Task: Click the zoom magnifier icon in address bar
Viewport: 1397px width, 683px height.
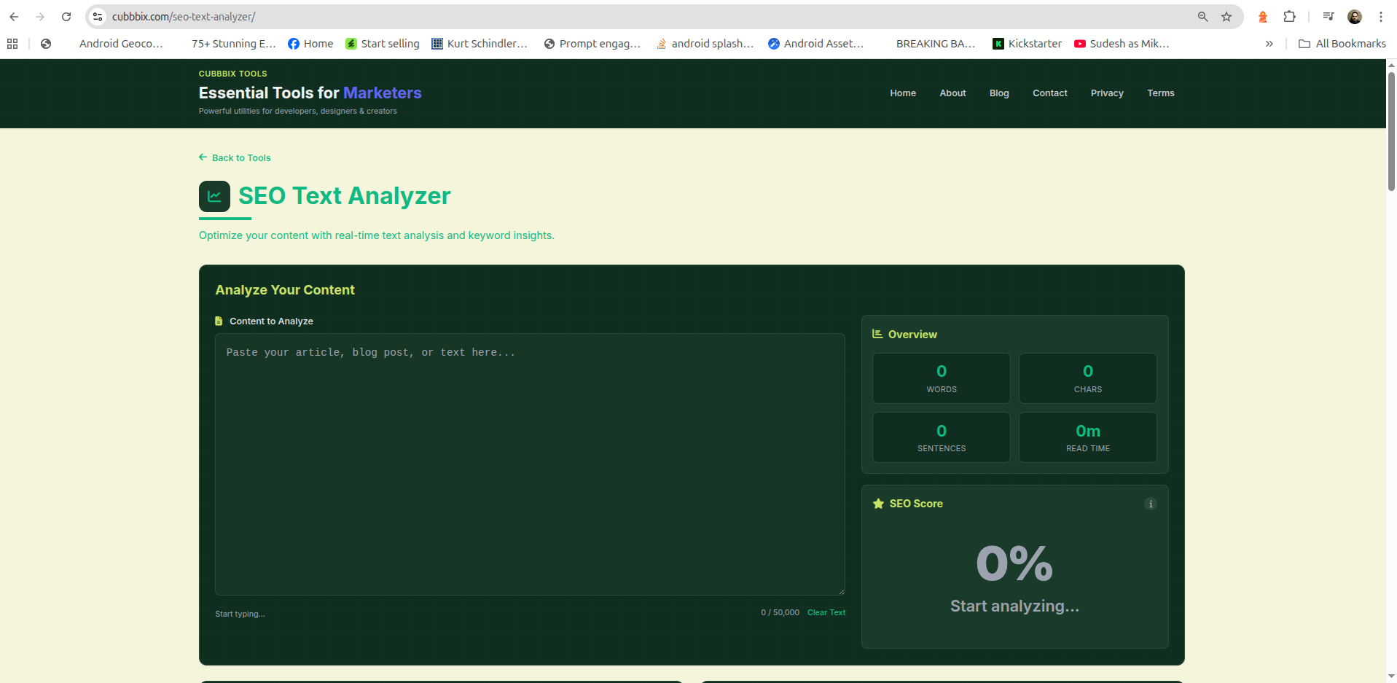Action: coord(1203,16)
